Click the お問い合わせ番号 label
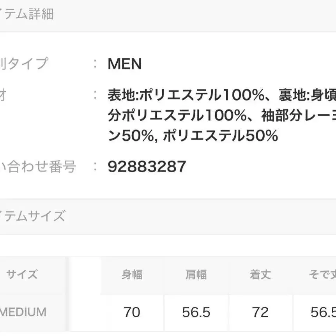 click(x=37, y=167)
